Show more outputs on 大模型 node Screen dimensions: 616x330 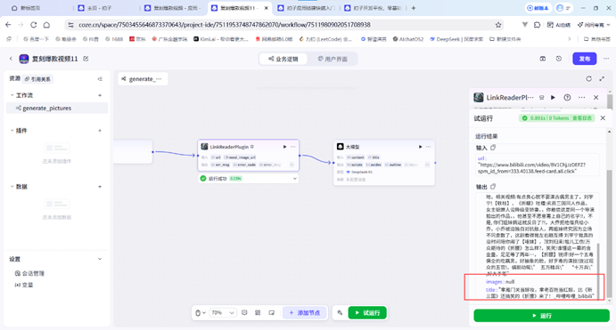coord(427,165)
